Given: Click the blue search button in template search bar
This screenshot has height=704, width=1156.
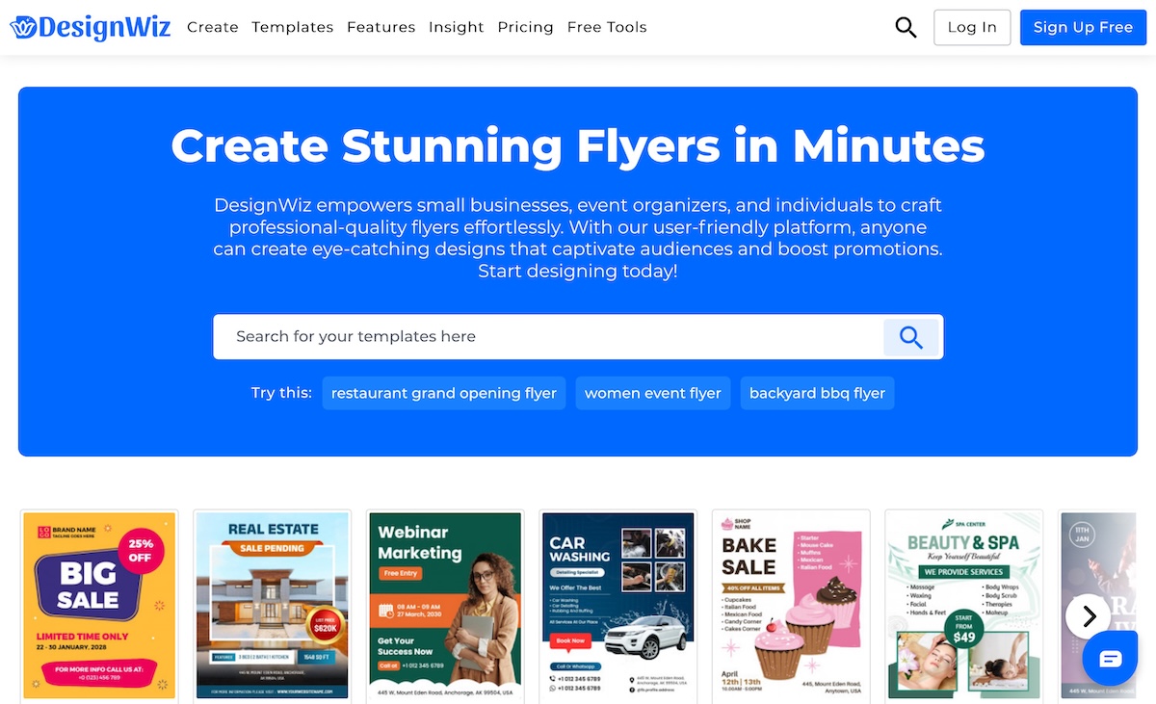Looking at the screenshot, I should click(910, 337).
